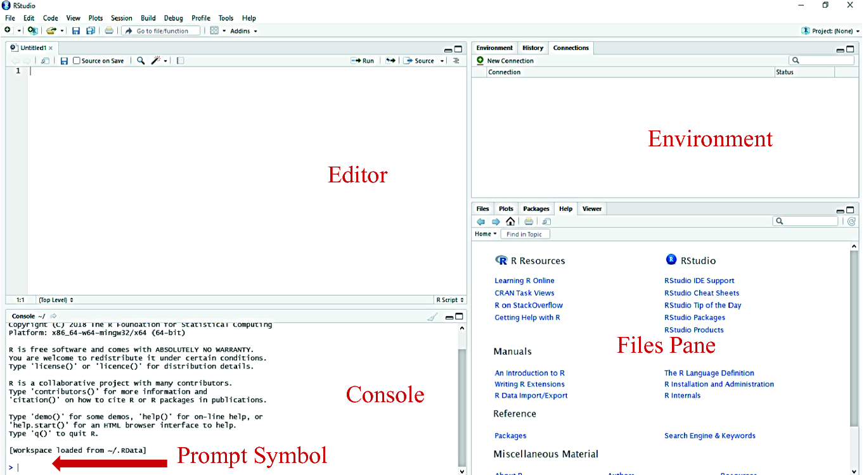This screenshot has height=475, width=864.
Task: Switch to the Environment tab
Action: 494,48
